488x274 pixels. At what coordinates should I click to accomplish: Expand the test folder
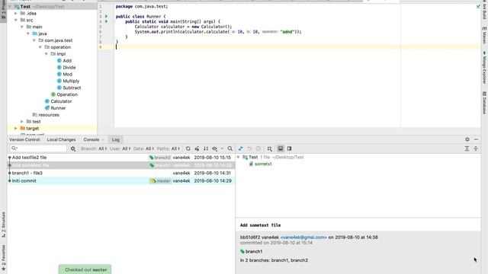click(x=22, y=122)
